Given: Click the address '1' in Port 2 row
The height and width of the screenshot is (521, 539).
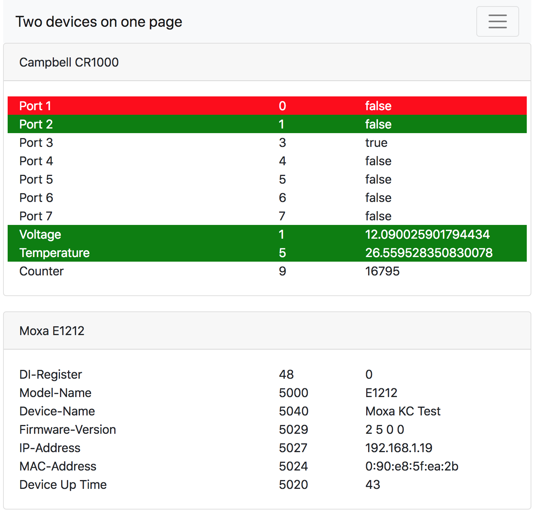Looking at the screenshot, I should [x=282, y=124].
